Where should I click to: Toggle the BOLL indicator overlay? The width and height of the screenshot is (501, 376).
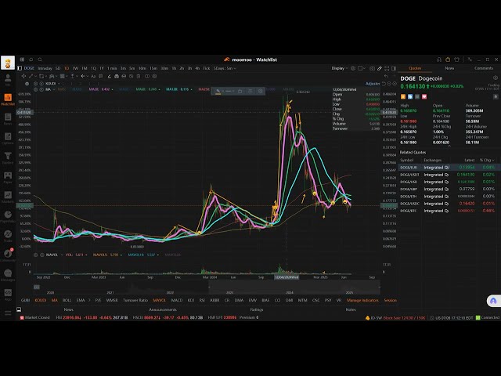click(x=67, y=300)
